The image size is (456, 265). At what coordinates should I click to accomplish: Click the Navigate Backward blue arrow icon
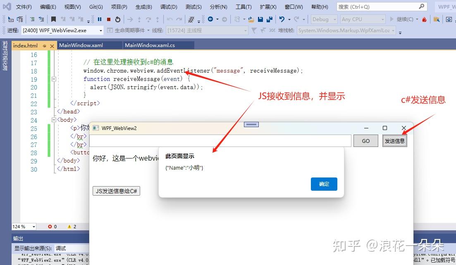click(x=210, y=19)
